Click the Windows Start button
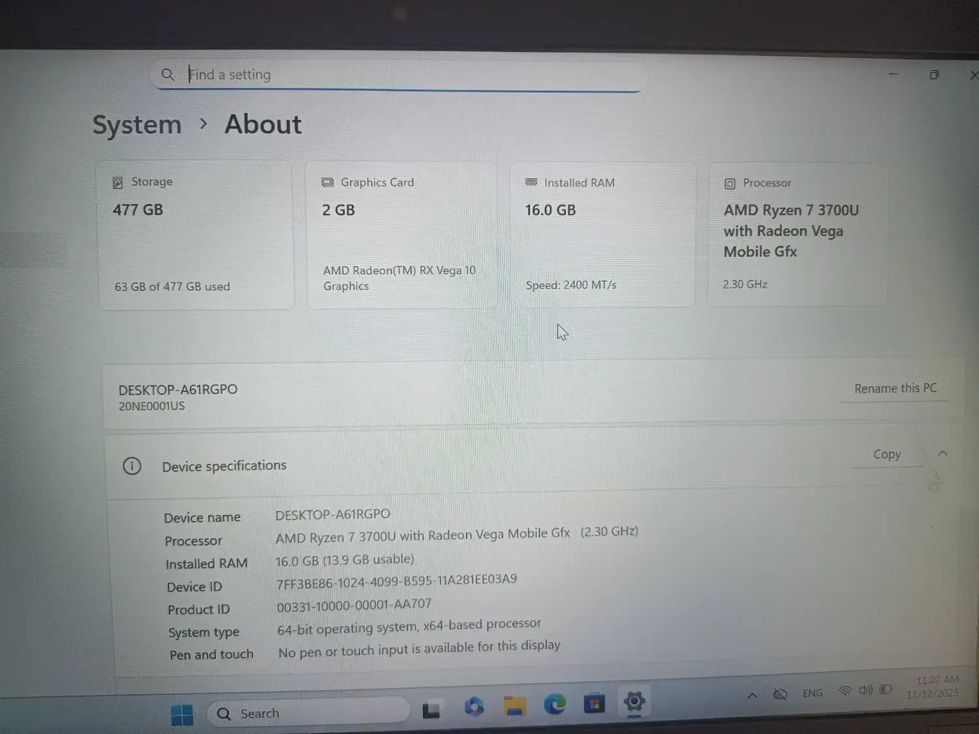 coord(181,714)
